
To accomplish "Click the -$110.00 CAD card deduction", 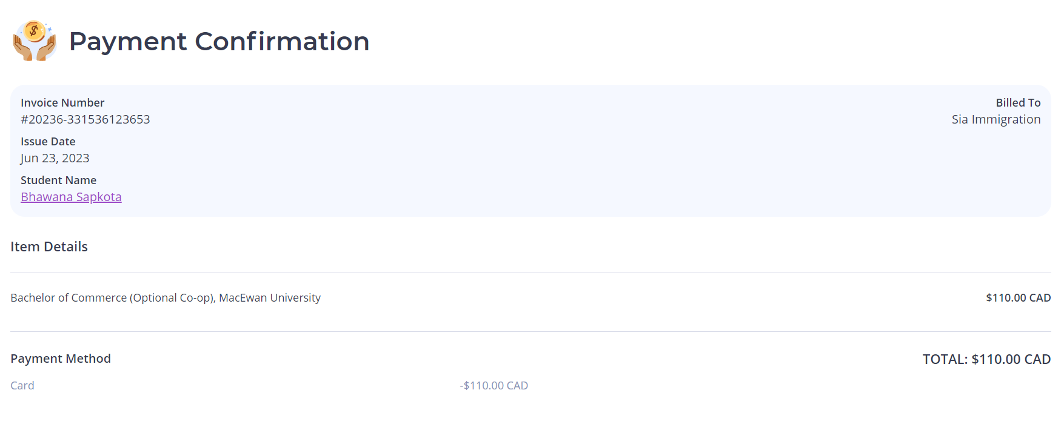I will pyautogui.click(x=494, y=385).
